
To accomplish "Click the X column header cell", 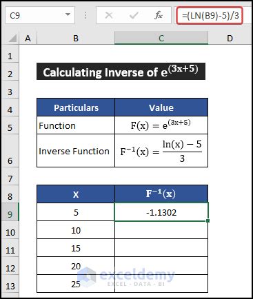I will tap(76, 194).
